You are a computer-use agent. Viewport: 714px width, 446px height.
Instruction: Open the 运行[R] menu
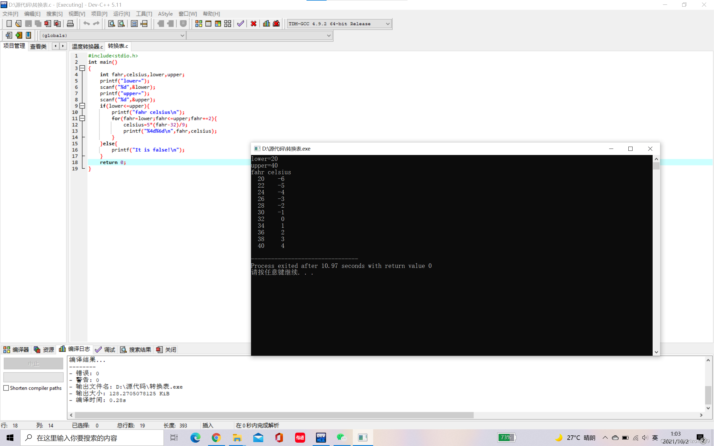[x=121, y=14]
